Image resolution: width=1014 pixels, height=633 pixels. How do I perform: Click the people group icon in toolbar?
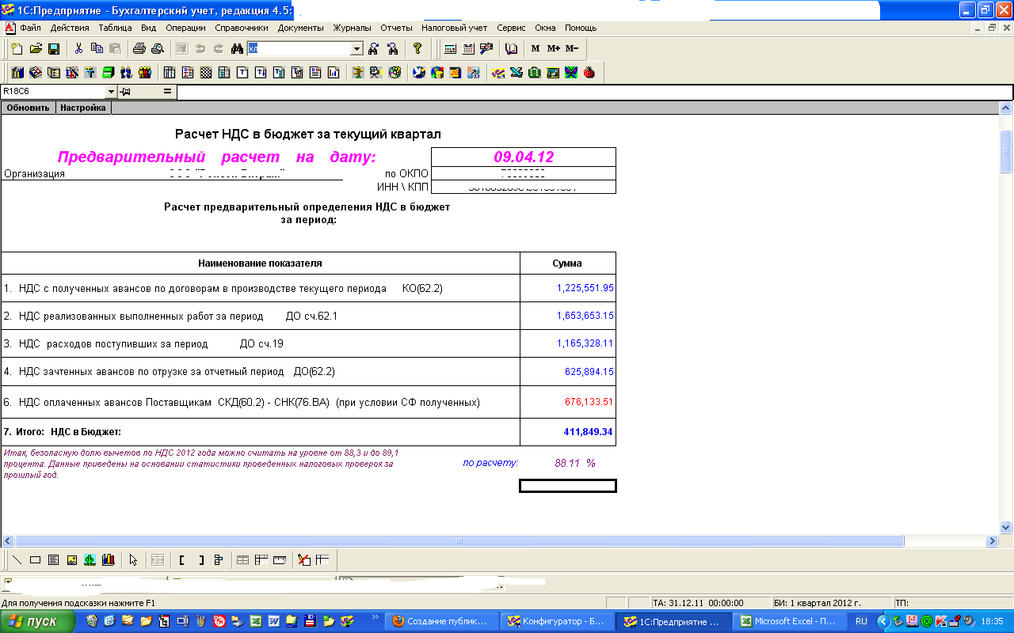145,73
